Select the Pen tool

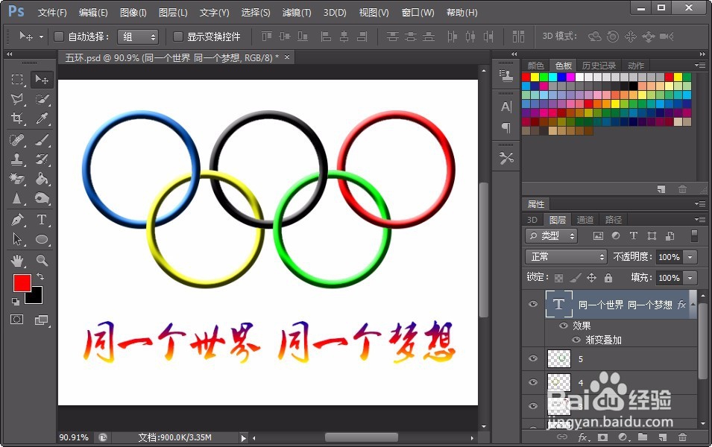[17, 220]
